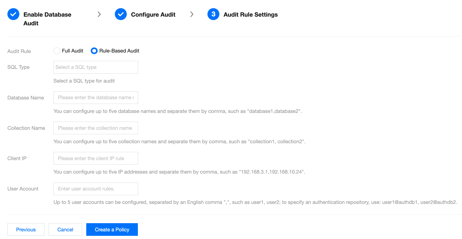
Task: Click the Enable Database Audit checkmark icon
Action: (x=13, y=14)
